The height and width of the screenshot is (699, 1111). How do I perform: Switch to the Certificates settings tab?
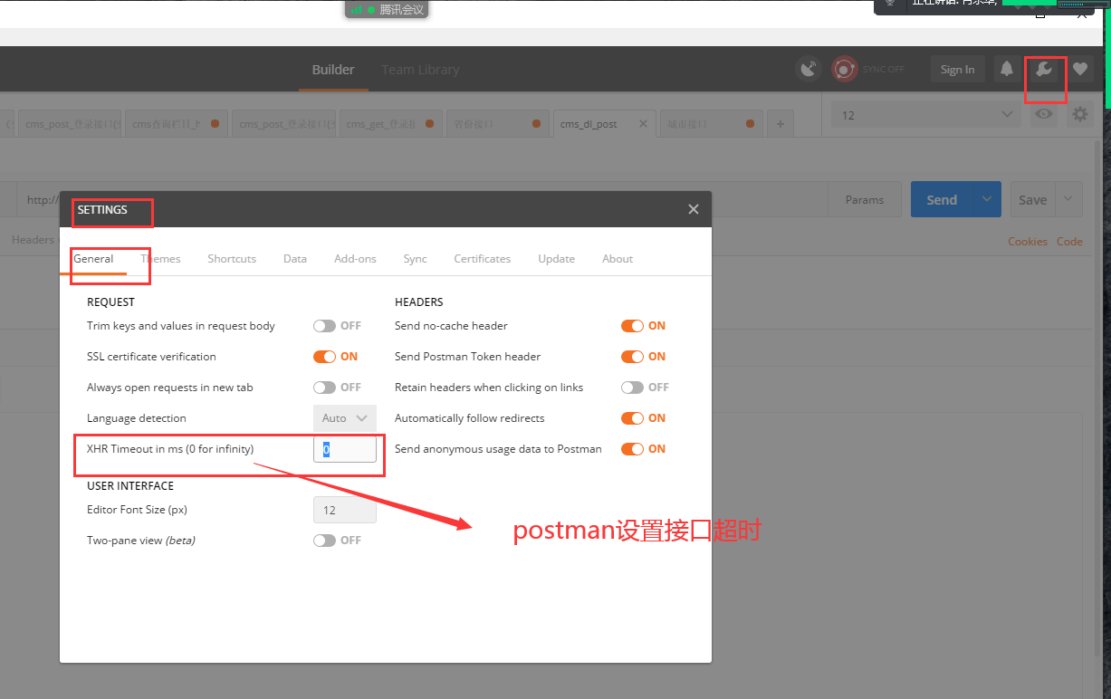click(x=483, y=259)
